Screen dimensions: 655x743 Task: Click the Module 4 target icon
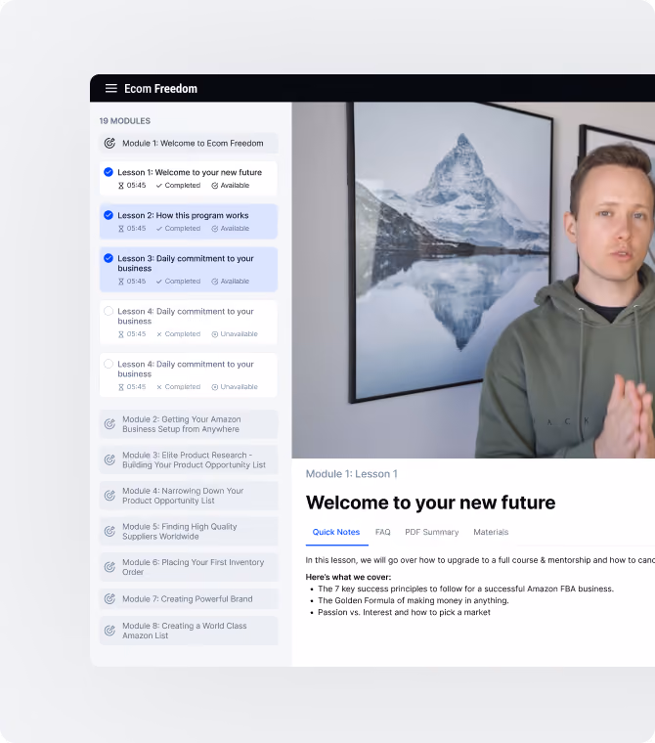[x=109, y=496]
